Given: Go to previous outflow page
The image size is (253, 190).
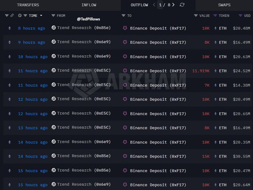Looking at the screenshot, I should (x=154, y=5).
